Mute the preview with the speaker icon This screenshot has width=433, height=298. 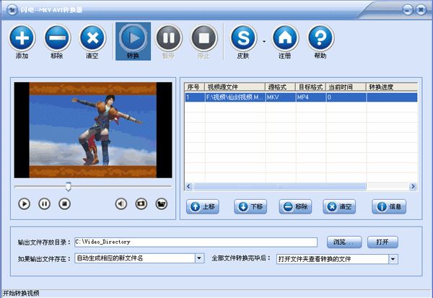click(x=121, y=204)
